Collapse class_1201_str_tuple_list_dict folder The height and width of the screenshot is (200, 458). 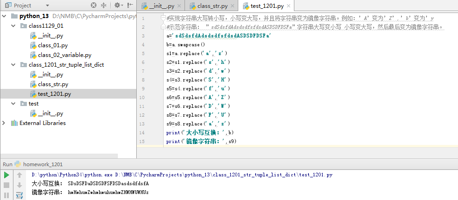[14, 65]
